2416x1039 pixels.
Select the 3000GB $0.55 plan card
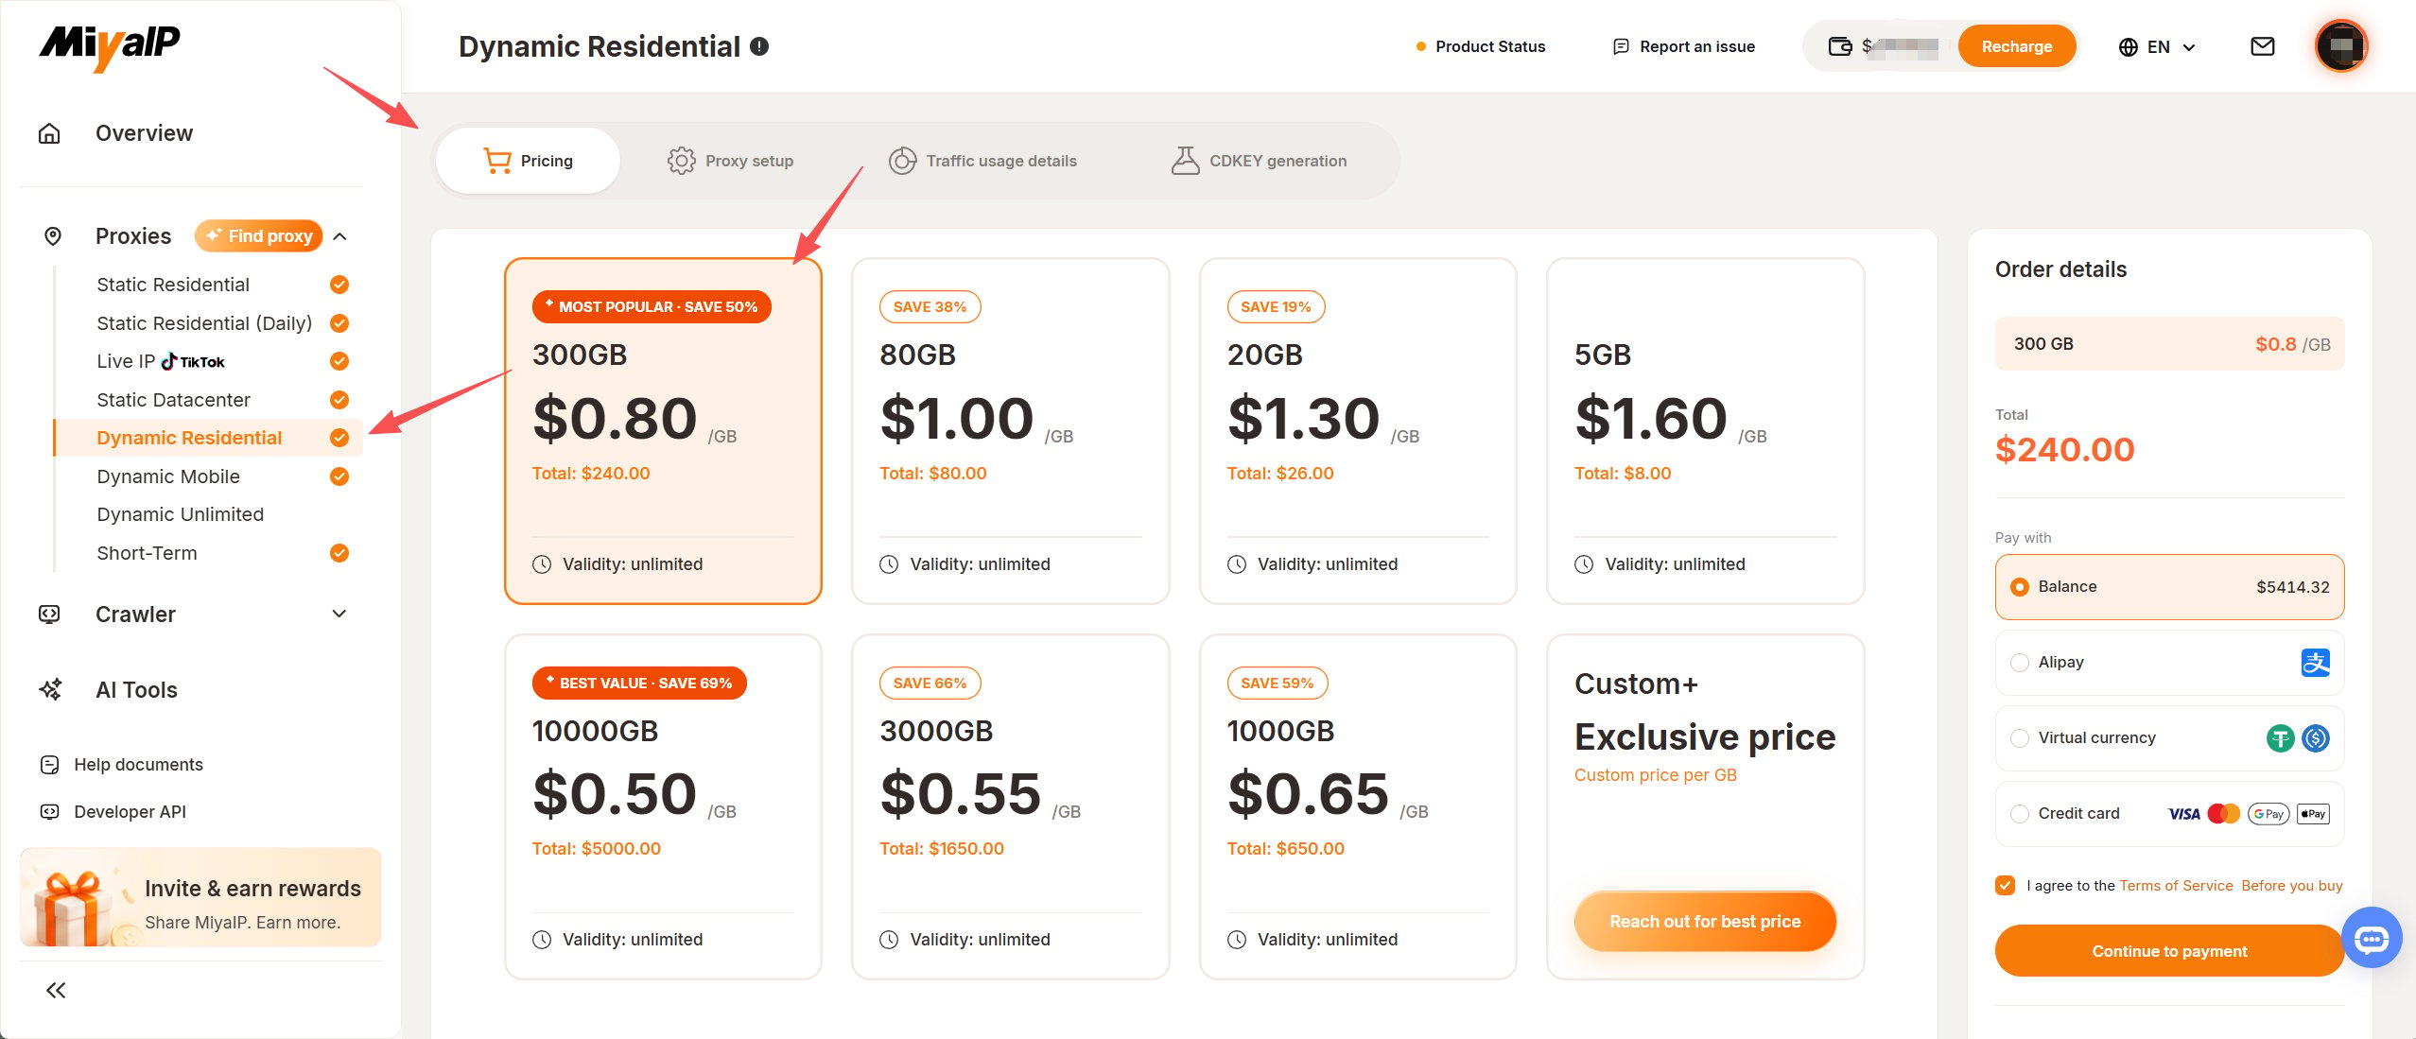coord(1010,806)
